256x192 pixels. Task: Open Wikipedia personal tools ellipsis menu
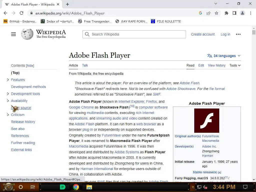tap(238, 34)
